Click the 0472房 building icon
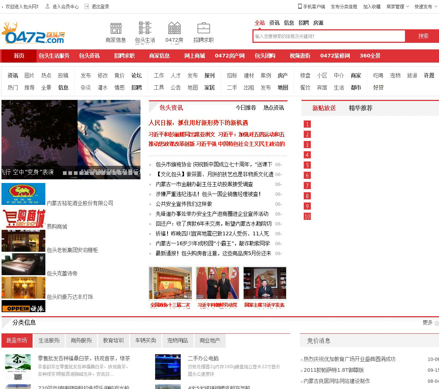The width and height of the screenshot is (439, 389). [x=174, y=28]
